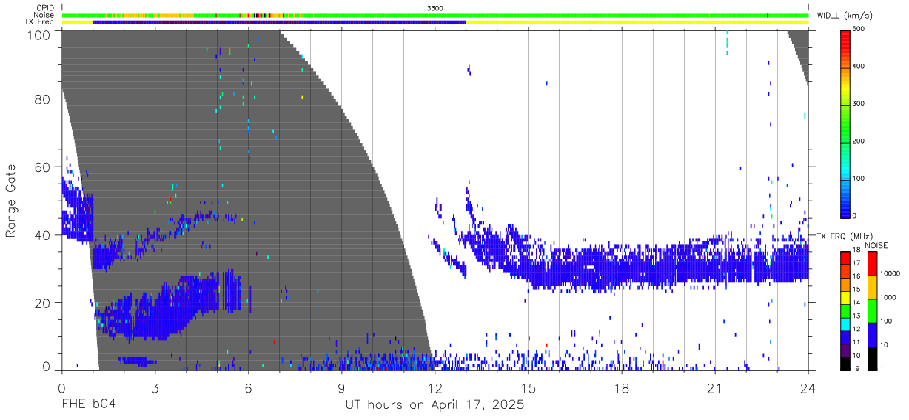The image size is (909, 420).
Task: Click the x-axis tick label '6'
Action: tap(248, 387)
